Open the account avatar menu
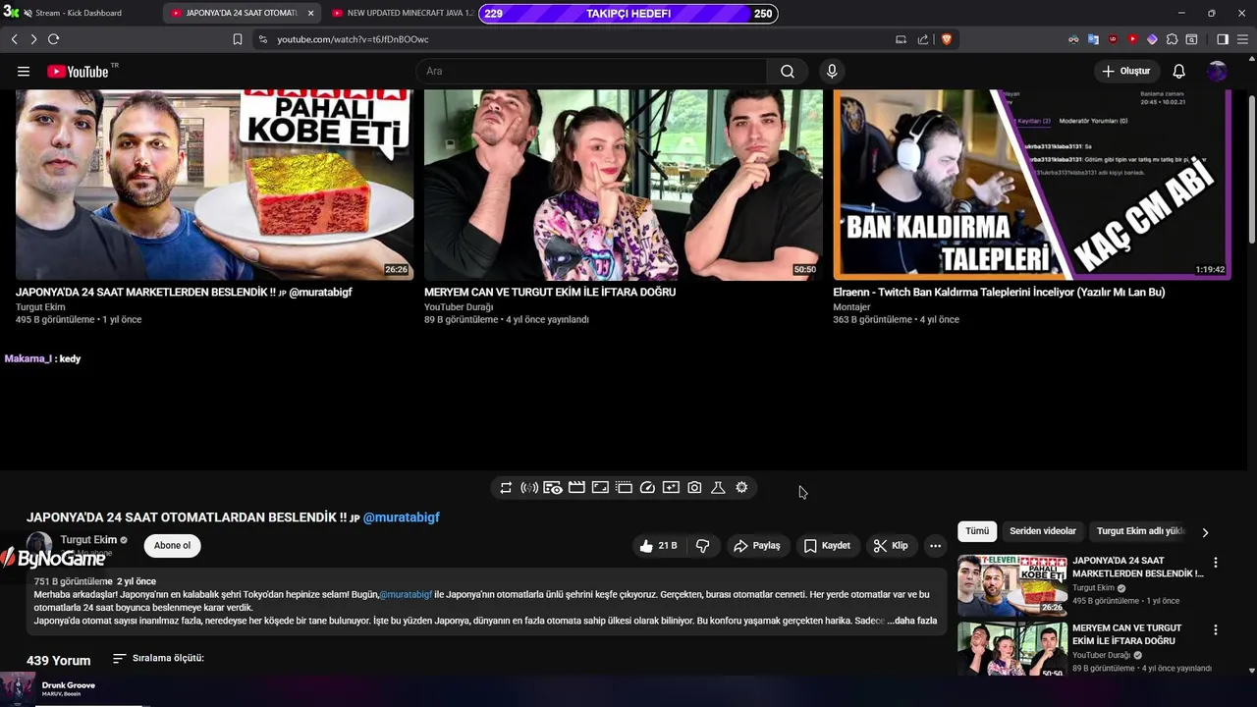 click(x=1217, y=71)
